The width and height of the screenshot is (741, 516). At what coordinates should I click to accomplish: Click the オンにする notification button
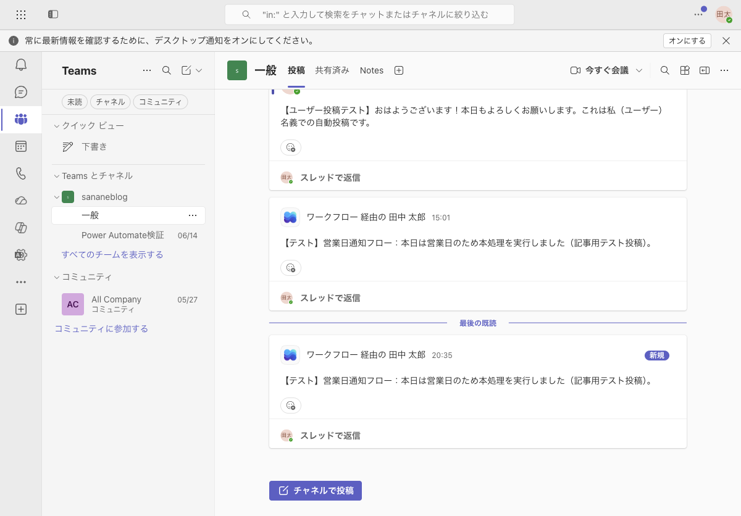(687, 41)
